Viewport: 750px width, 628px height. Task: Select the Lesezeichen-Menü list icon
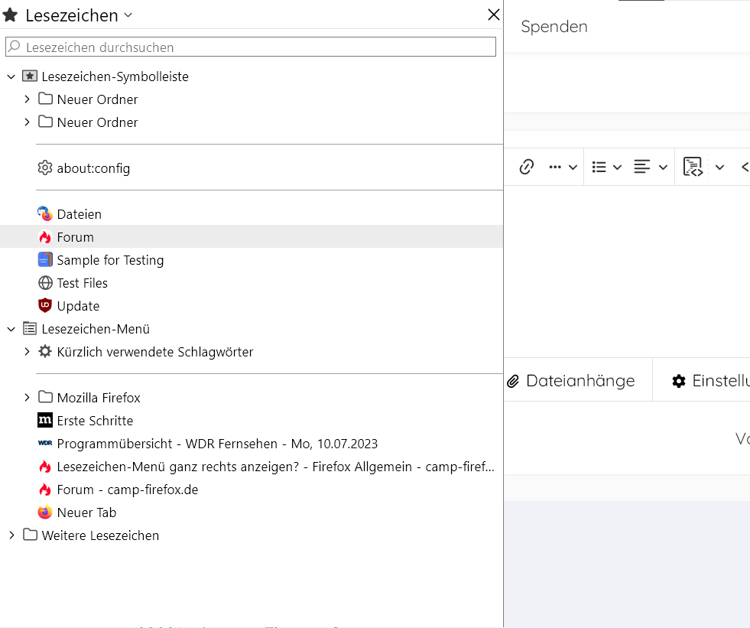tap(30, 328)
